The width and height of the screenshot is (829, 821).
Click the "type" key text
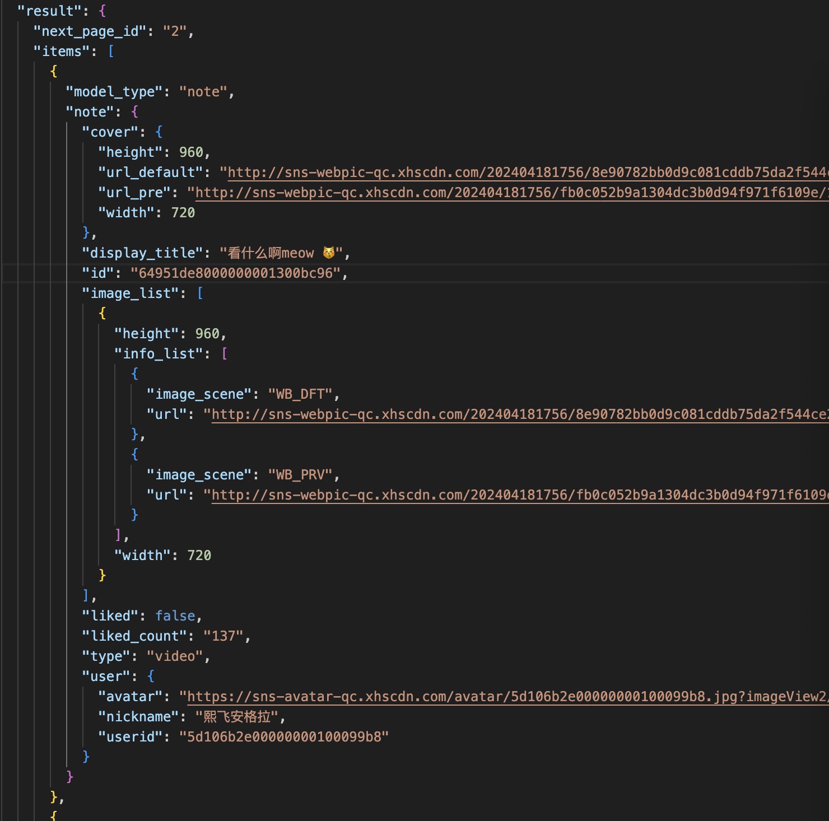[106, 656]
